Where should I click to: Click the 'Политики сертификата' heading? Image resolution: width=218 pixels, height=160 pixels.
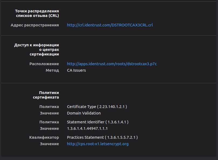(46, 95)
